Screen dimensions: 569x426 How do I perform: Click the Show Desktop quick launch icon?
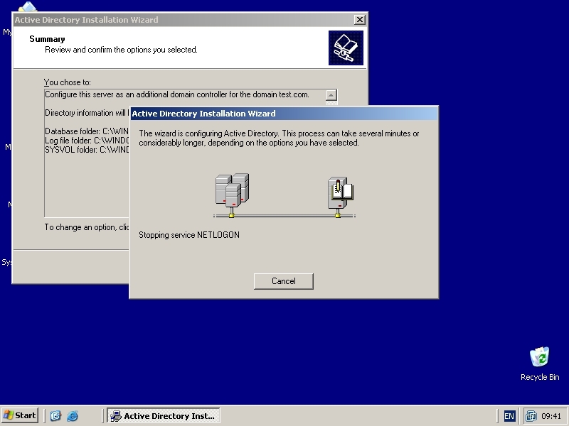(x=55, y=415)
